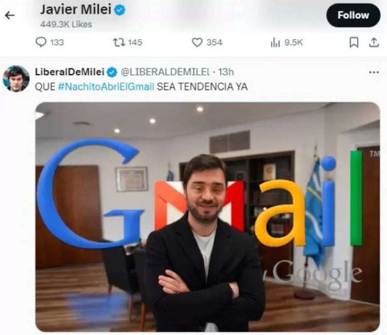Click the 13h post timestamp
The width and height of the screenshot is (387, 335).
[226, 72]
